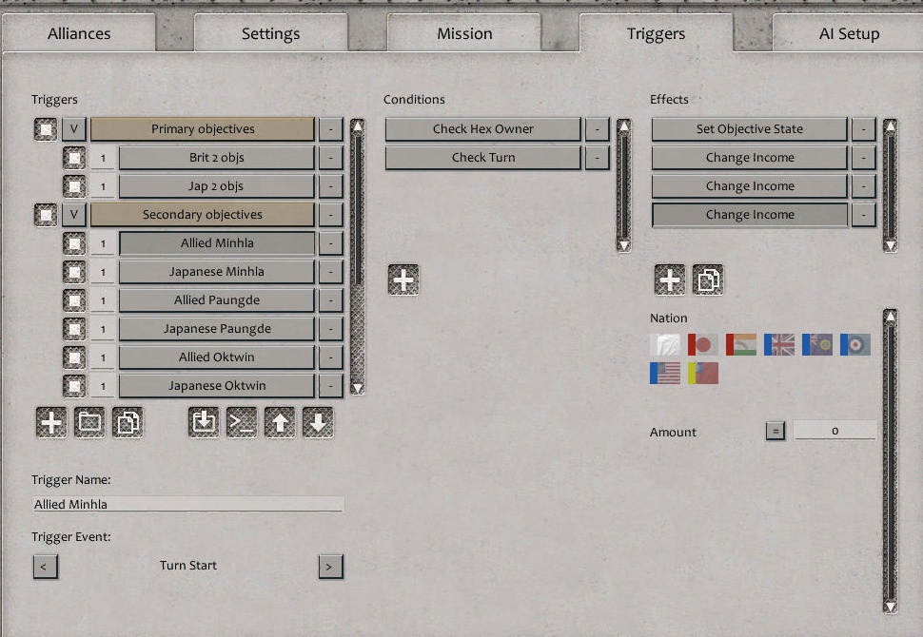The height and width of the screenshot is (637, 923).
Task: Edit the Trigger Name field
Action: pos(187,504)
